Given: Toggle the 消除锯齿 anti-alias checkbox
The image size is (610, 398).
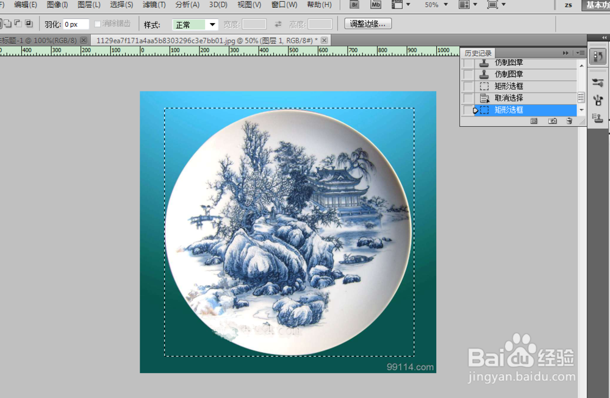Looking at the screenshot, I should click(x=98, y=24).
